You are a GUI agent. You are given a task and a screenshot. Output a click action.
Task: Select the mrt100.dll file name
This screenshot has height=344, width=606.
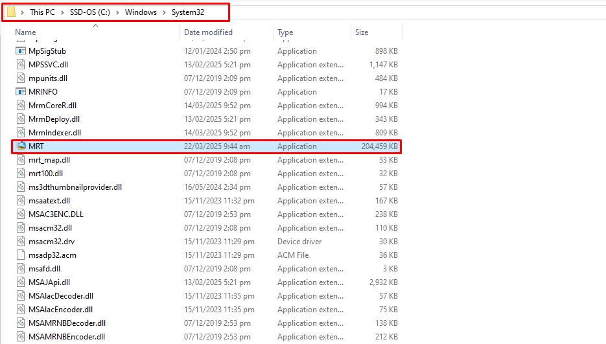[x=45, y=174]
